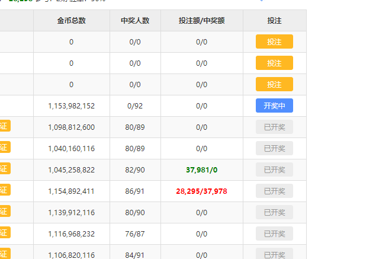
Task: Click orange 证 badge in 1,116,968,232 row
Action: coord(4,233)
